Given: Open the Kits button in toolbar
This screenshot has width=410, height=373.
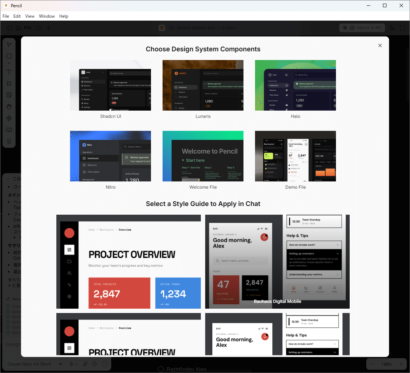Looking at the screenshot, I should (x=23, y=28).
